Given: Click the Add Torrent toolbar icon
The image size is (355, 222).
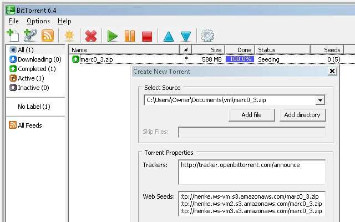Looking at the screenshot, I should (x=13, y=36).
